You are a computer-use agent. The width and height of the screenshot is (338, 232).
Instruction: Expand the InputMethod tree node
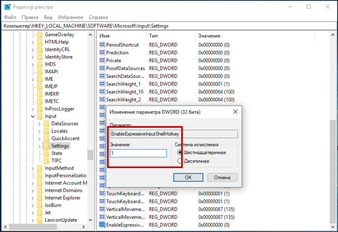coord(33,168)
